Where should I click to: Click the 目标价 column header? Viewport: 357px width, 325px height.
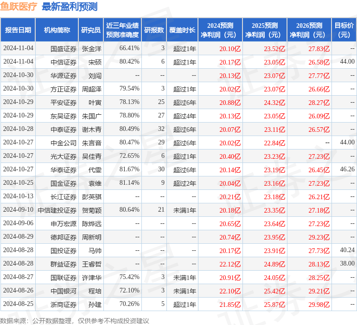click(344, 30)
